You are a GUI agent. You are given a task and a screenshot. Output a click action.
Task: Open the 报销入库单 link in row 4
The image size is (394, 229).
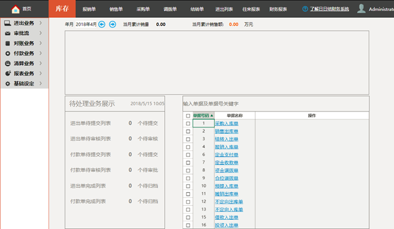click(227, 147)
